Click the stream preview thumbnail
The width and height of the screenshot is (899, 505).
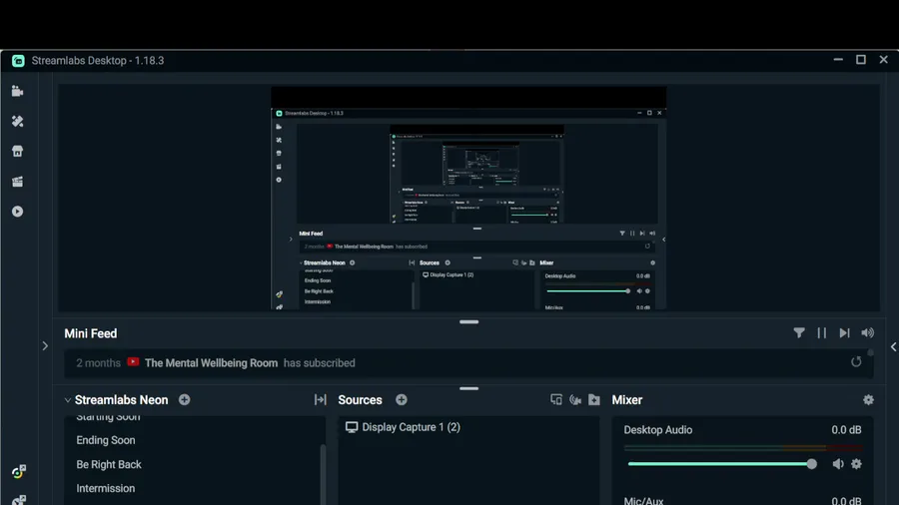coord(468,198)
